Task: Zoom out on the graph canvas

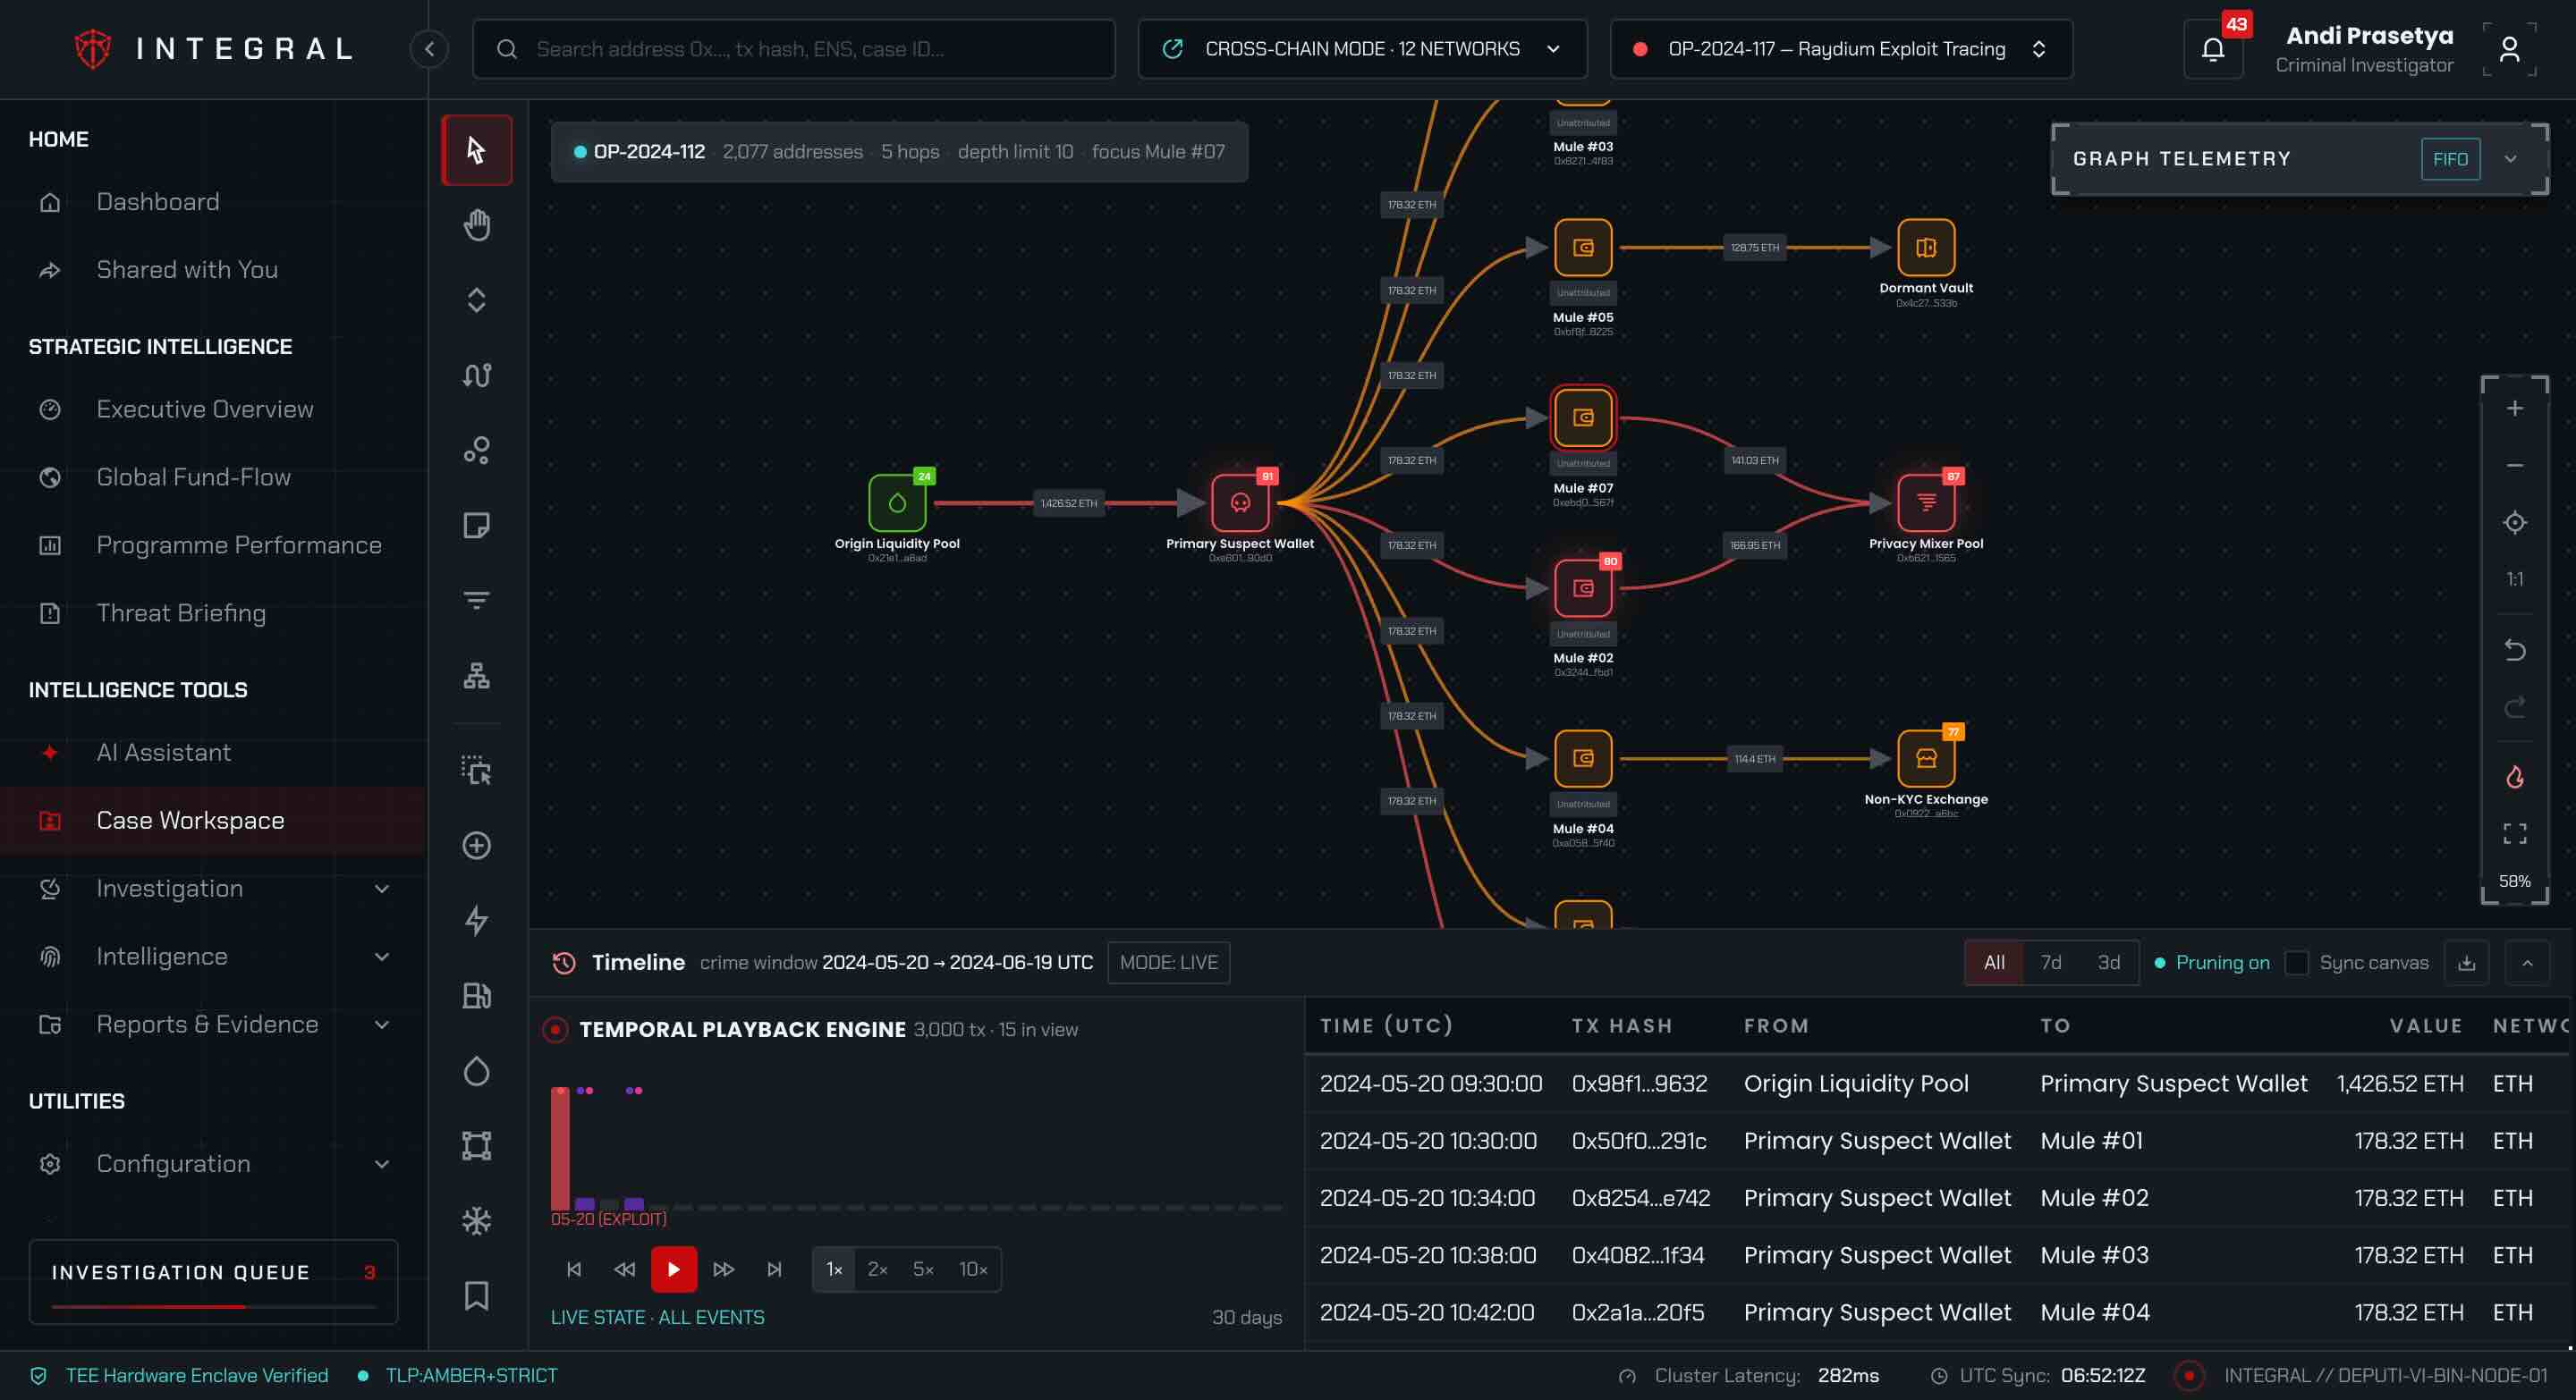Action: coord(2514,465)
